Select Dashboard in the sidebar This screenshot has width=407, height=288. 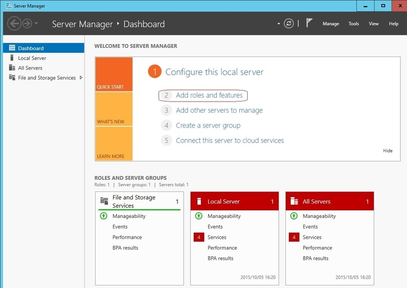[44, 48]
